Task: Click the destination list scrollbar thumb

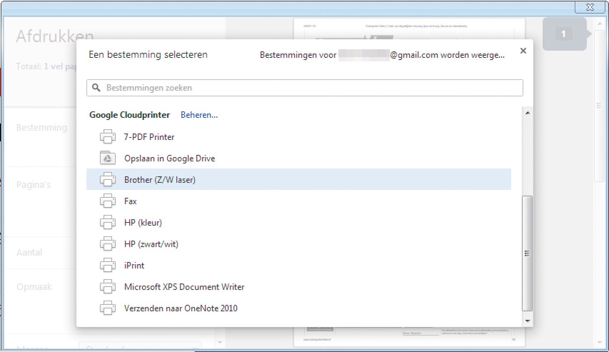Action: tap(527, 253)
